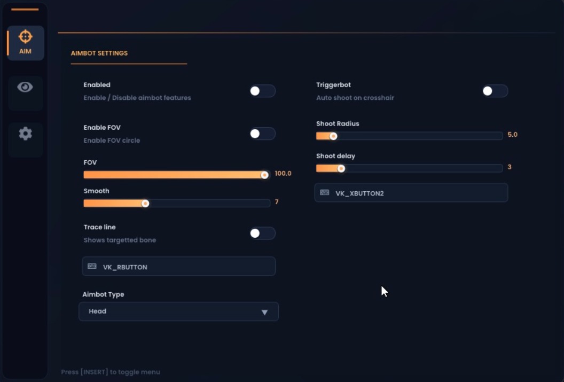The image size is (564, 382).
Task: Toggle the Trace line switch
Action: coord(262,233)
